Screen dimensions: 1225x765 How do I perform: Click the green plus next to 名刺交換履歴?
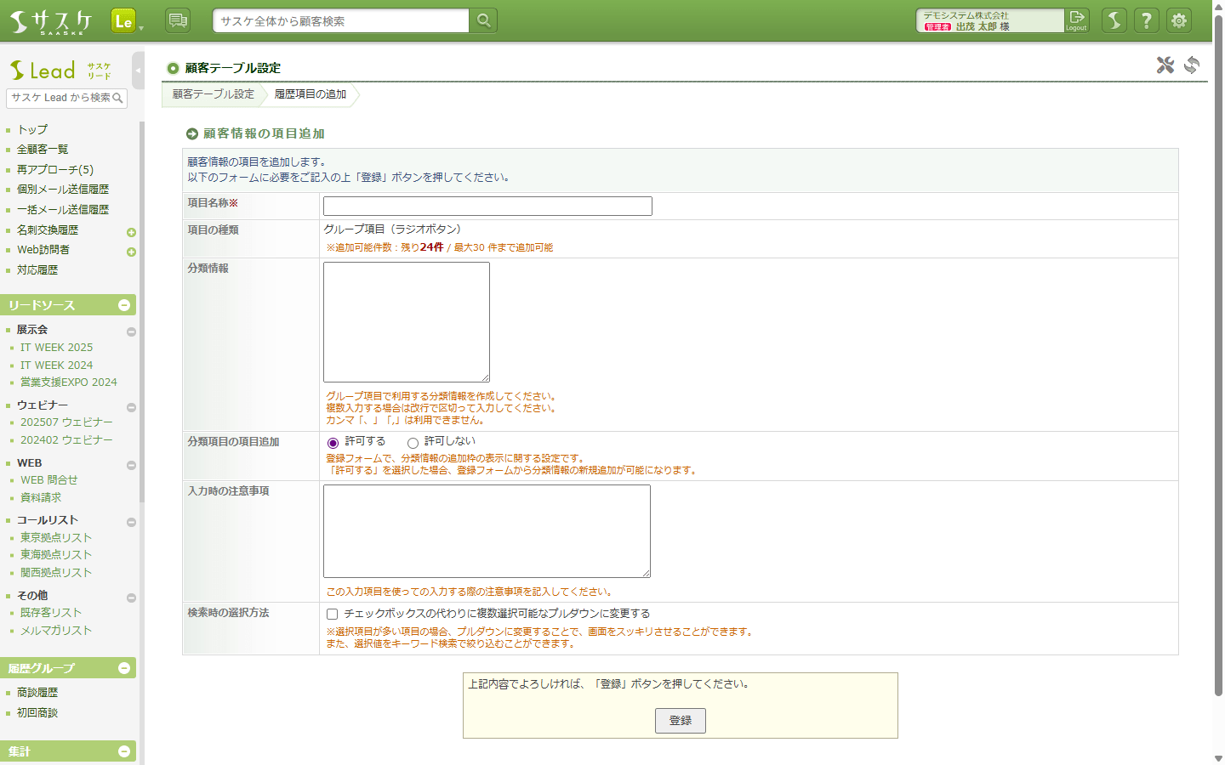tap(131, 232)
